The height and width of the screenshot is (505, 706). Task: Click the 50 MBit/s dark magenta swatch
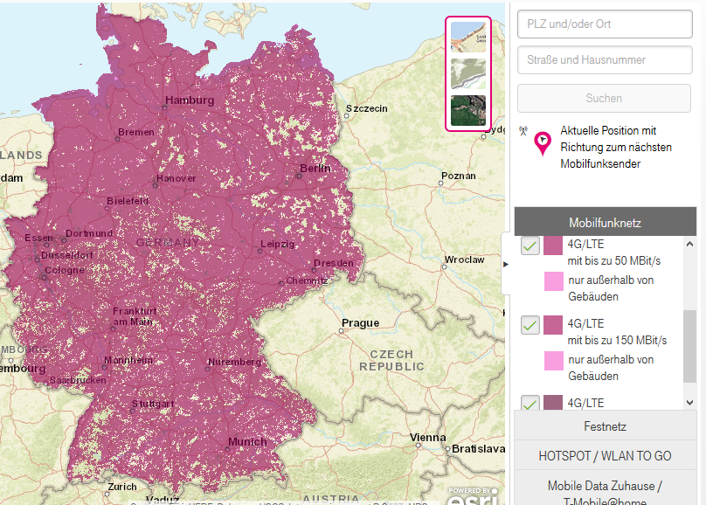[x=553, y=246]
